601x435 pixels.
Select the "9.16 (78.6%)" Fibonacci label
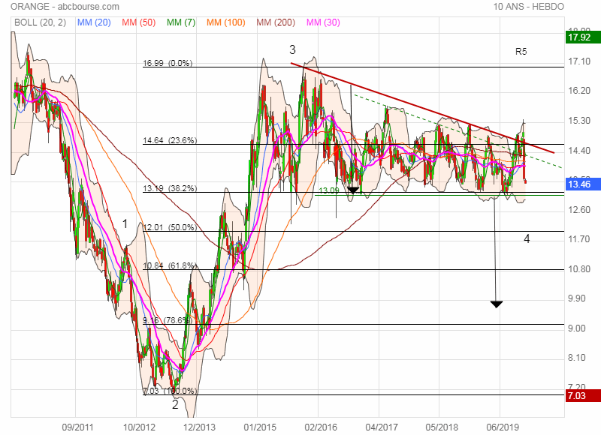[168, 320]
